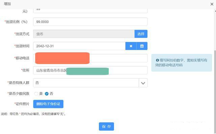Focus the 出资比例 input showing 99.0000
The height and width of the screenshot is (134, 216).
pos(90,22)
